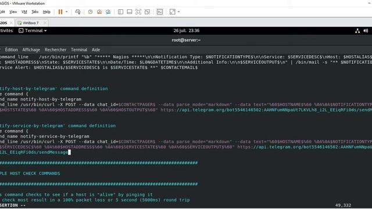Click the service api.telegram.org URL
Screen dimensions: 372x209
305,147
